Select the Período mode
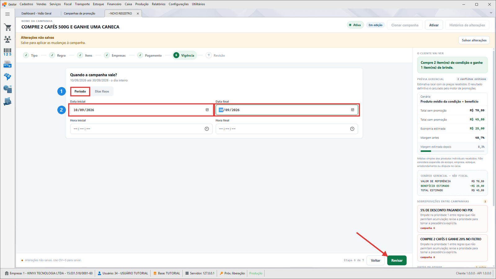 pos(80,91)
